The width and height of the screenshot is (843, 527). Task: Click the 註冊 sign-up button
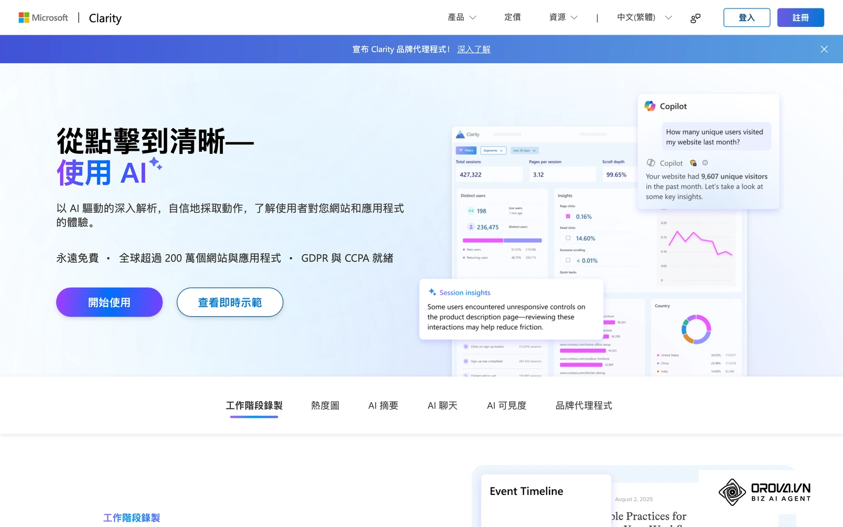(x=800, y=17)
